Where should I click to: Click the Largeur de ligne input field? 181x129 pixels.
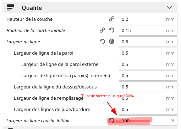[148, 42]
